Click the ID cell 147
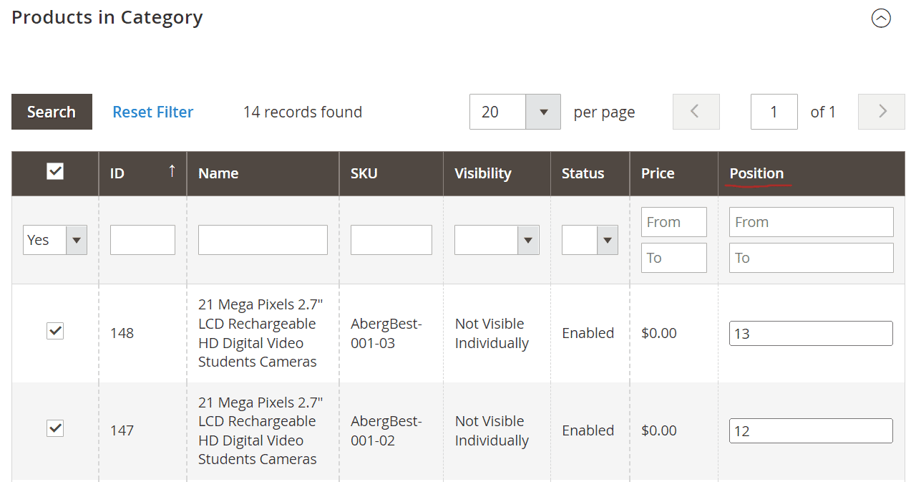This screenshot has height=482, width=911. tap(122, 430)
